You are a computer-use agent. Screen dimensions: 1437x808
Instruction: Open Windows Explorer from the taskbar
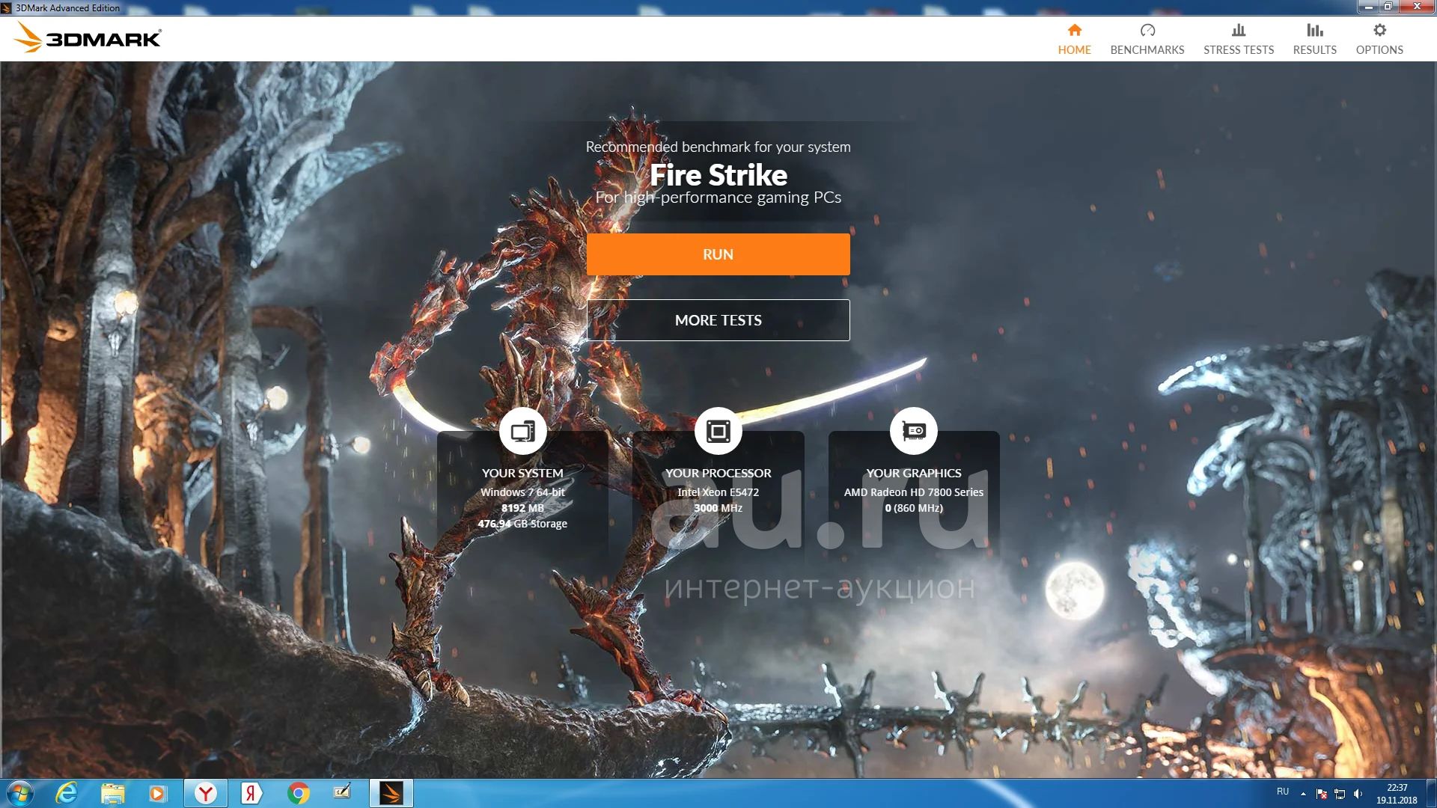(112, 793)
